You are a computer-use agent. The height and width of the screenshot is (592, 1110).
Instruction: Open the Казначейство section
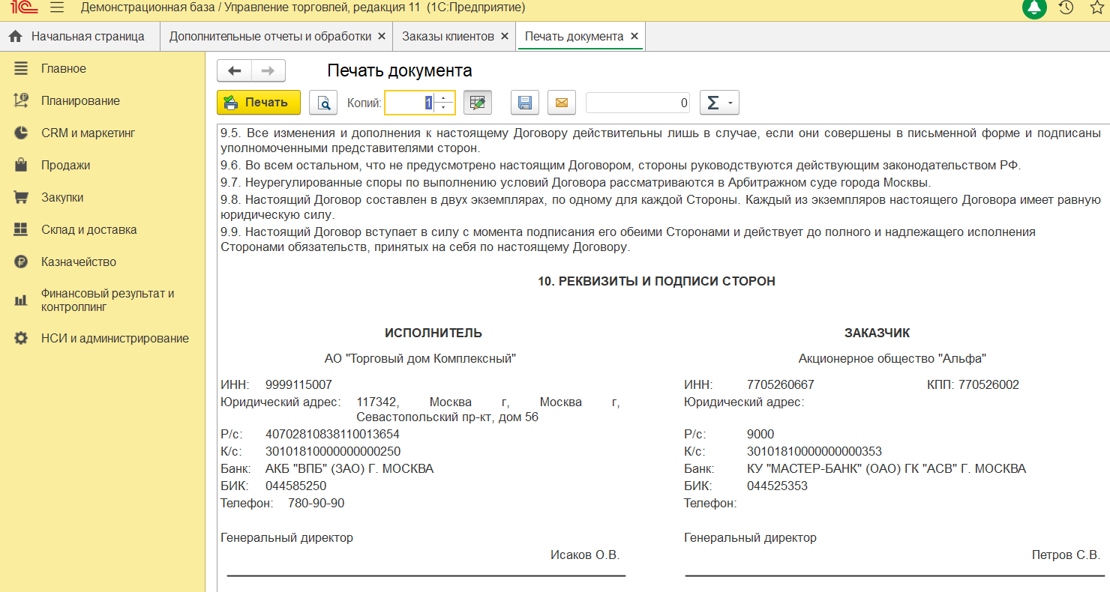click(79, 262)
